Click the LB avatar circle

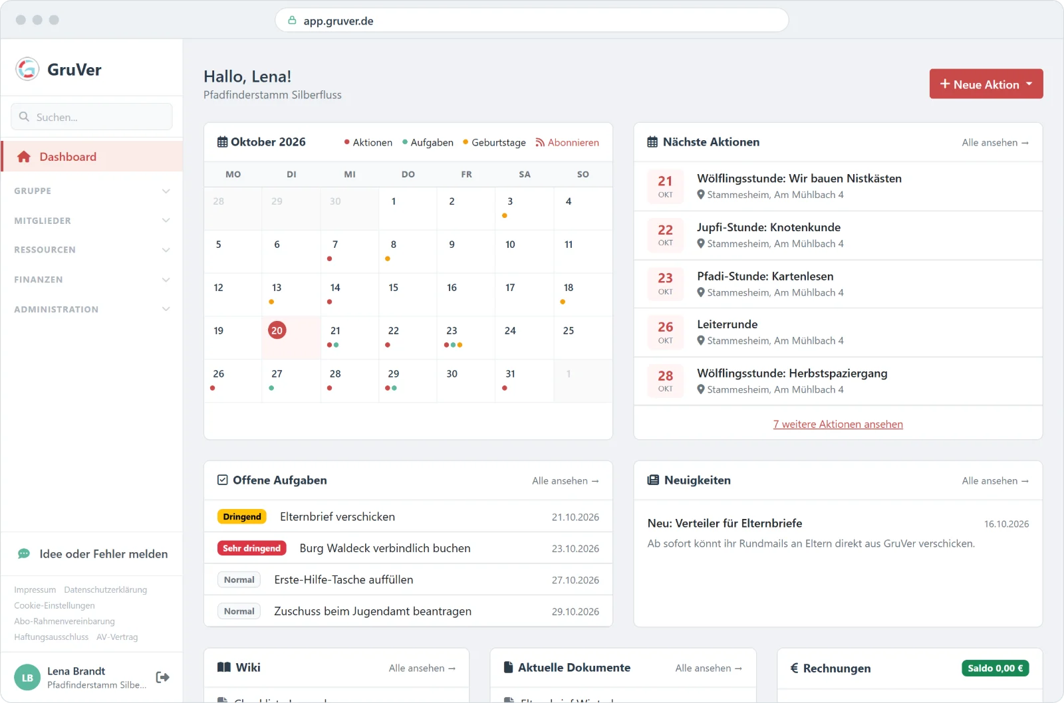click(27, 678)
